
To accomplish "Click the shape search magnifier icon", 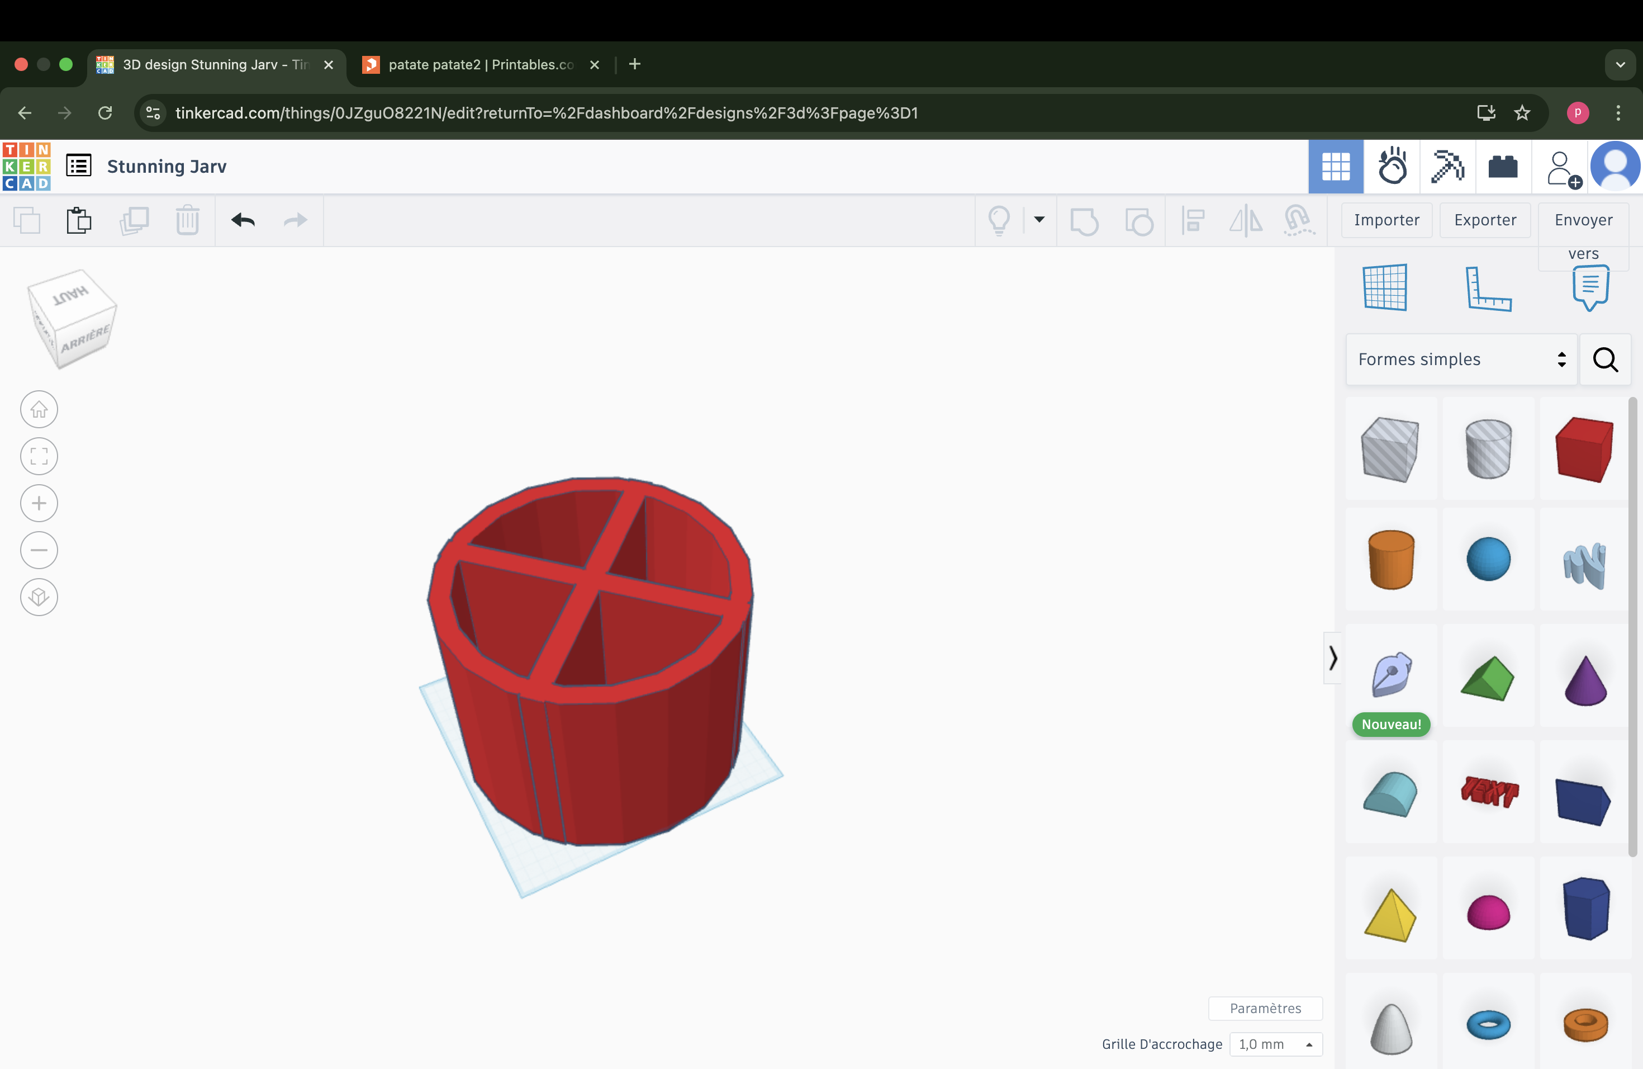I will (x=1605, y=359).
